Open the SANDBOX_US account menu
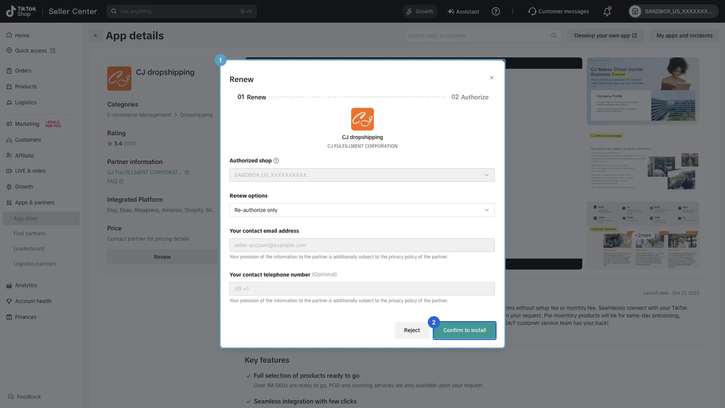The image size is (725, 408). [673, 11]
